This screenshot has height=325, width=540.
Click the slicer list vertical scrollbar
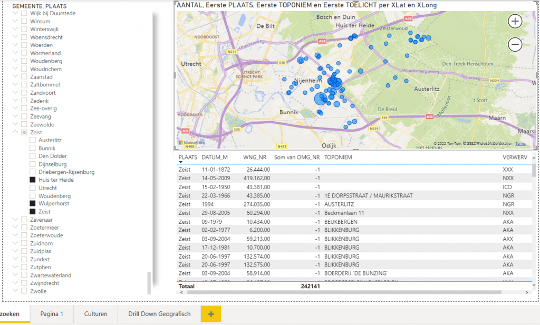(x=148, y=283)
